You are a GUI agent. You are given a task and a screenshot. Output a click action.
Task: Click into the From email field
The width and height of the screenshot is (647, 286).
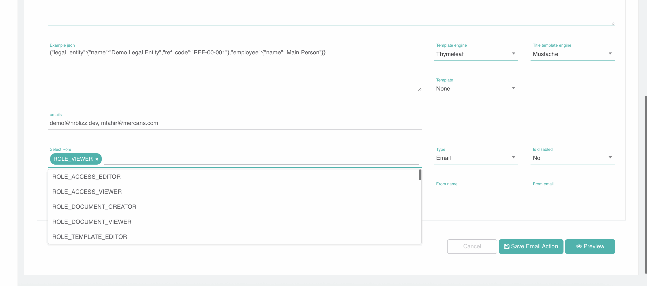[572, 194]
